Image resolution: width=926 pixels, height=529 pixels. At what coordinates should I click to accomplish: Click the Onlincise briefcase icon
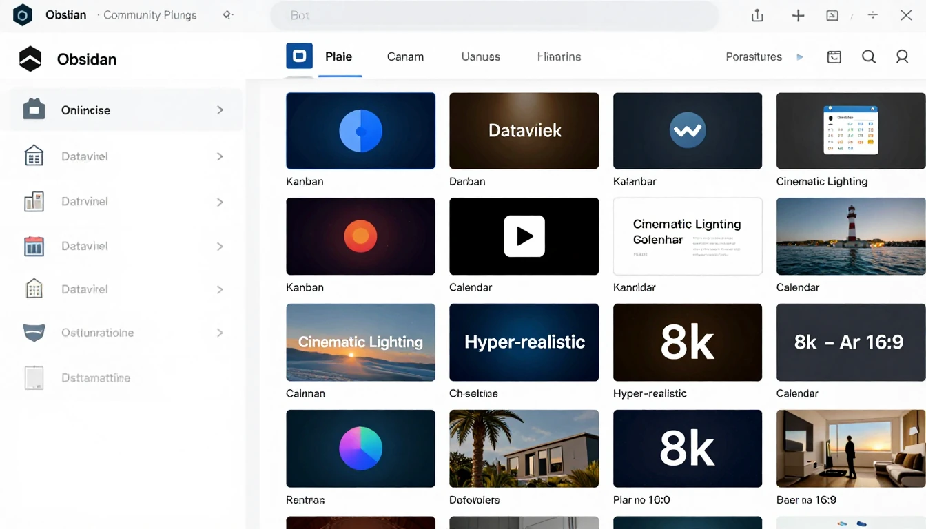pos(34,110)
